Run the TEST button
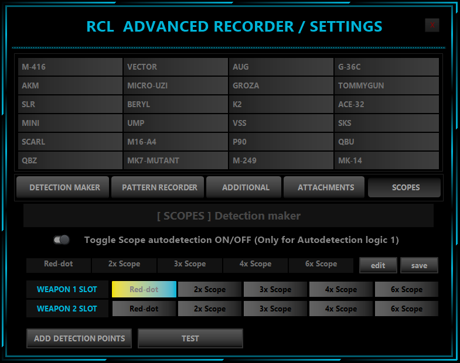The image size is (460, 363). 190,338
